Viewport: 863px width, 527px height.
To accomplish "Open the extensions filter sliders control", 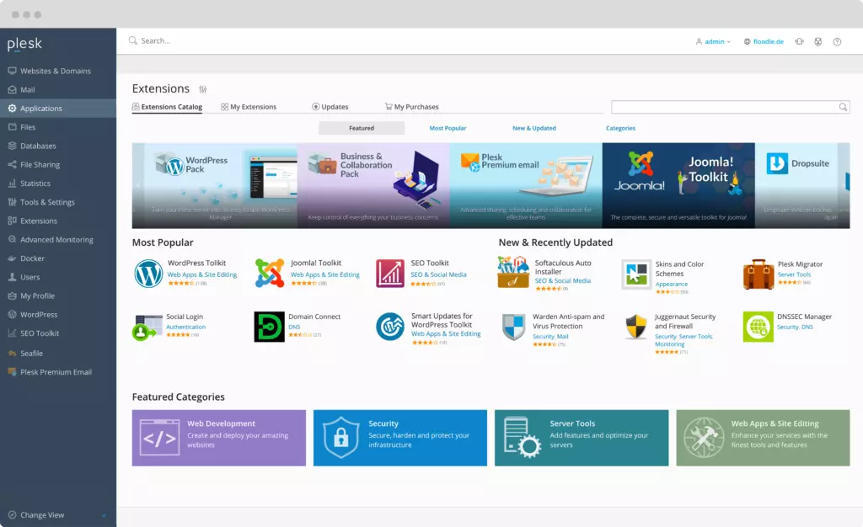I will coord(202,88).
